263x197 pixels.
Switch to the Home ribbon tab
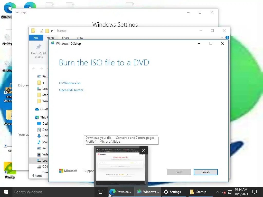tap(51, 38)
